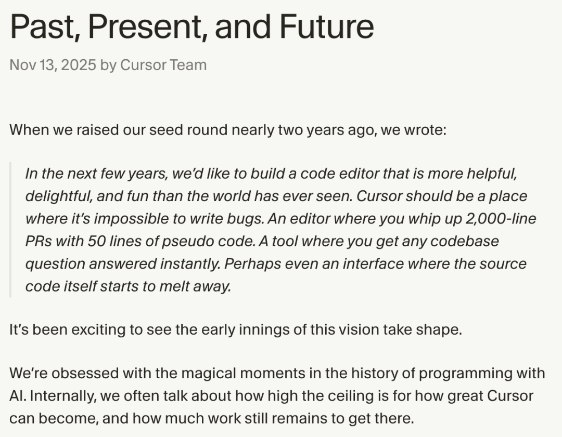Click the "Nov 13, 2025" publish date
This screenshot has width=562, height=437.
coord(53,65)
